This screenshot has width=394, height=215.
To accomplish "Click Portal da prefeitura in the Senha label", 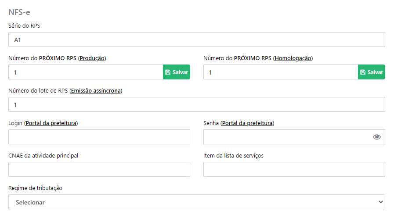I will 247,123.
